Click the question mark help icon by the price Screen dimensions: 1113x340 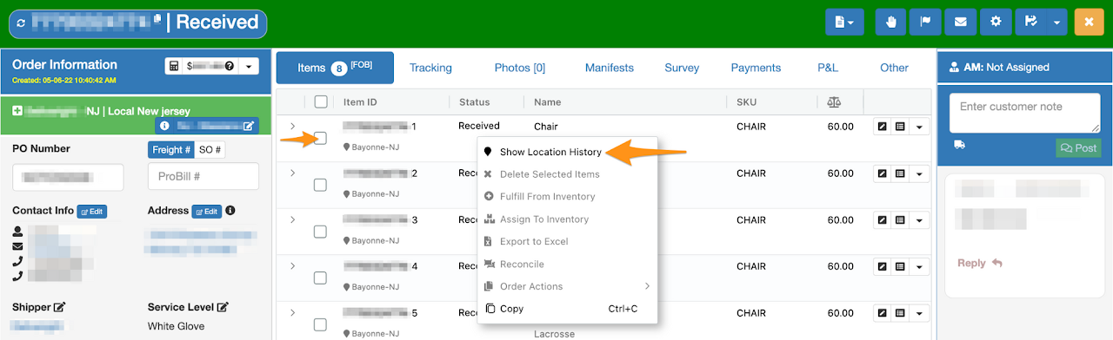point(230,66)
